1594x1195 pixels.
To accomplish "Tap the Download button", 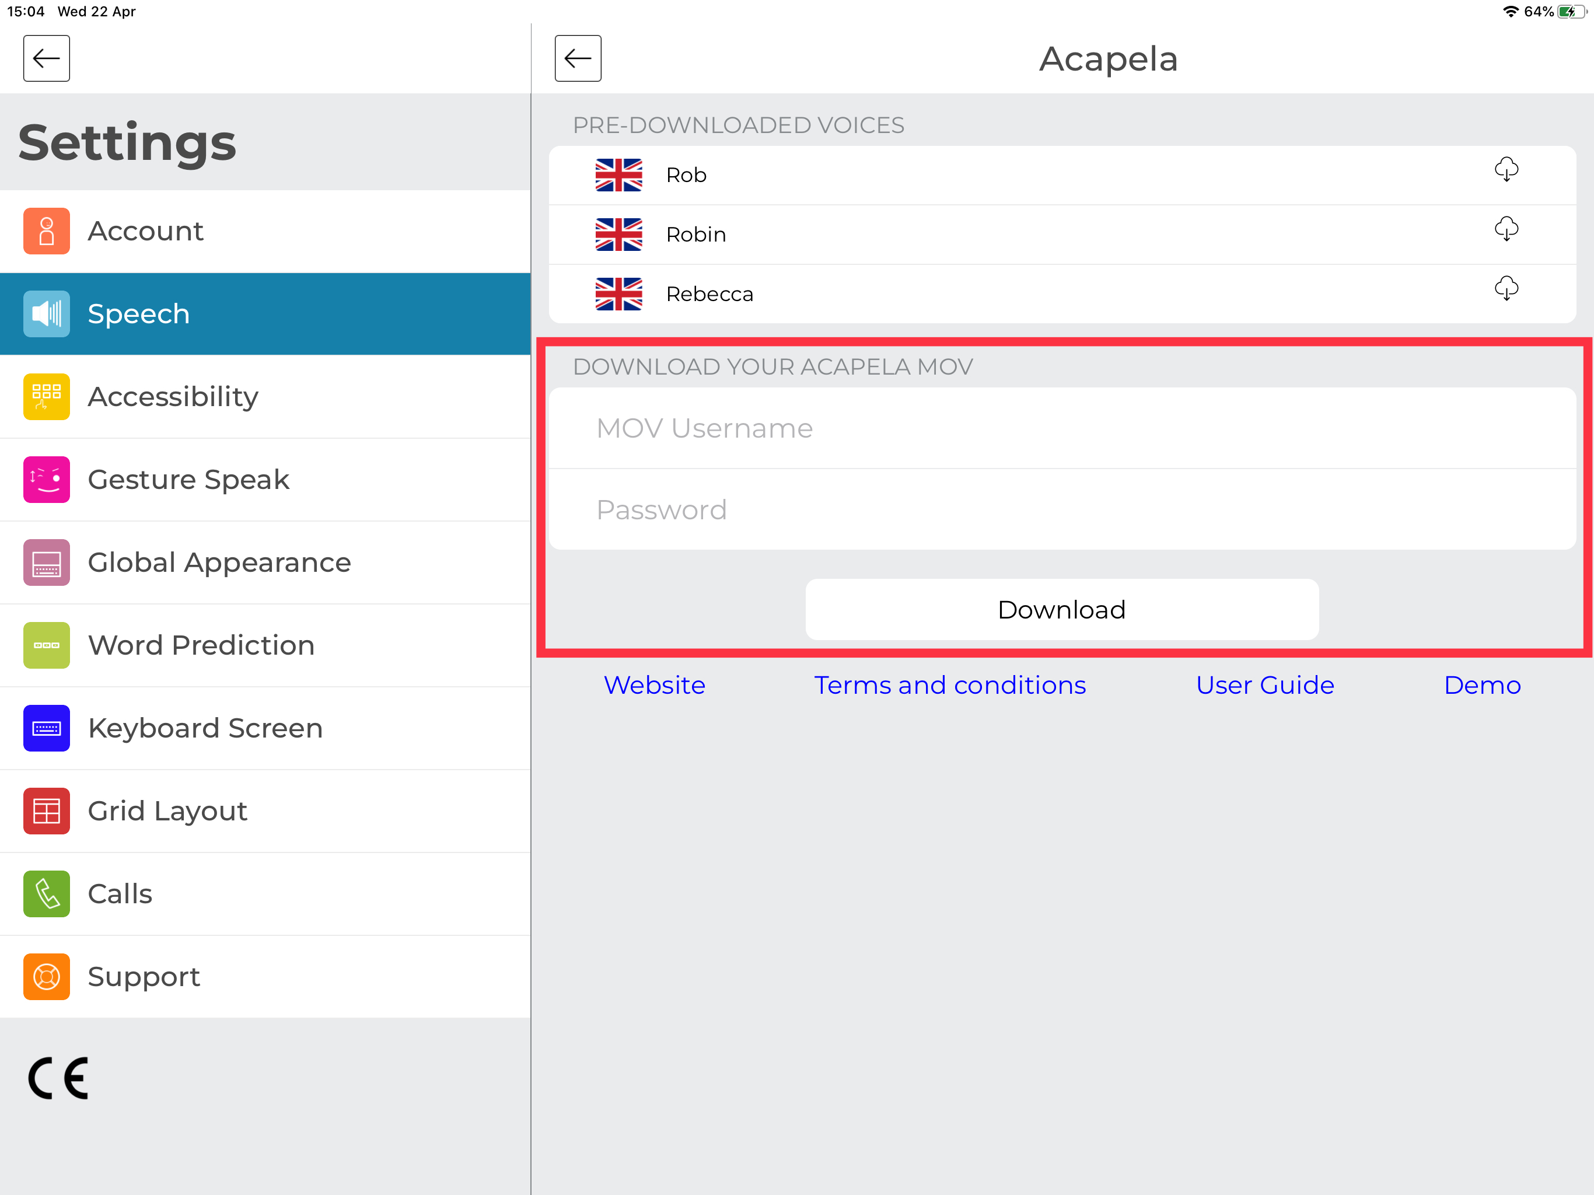I will click(1062, 610).
